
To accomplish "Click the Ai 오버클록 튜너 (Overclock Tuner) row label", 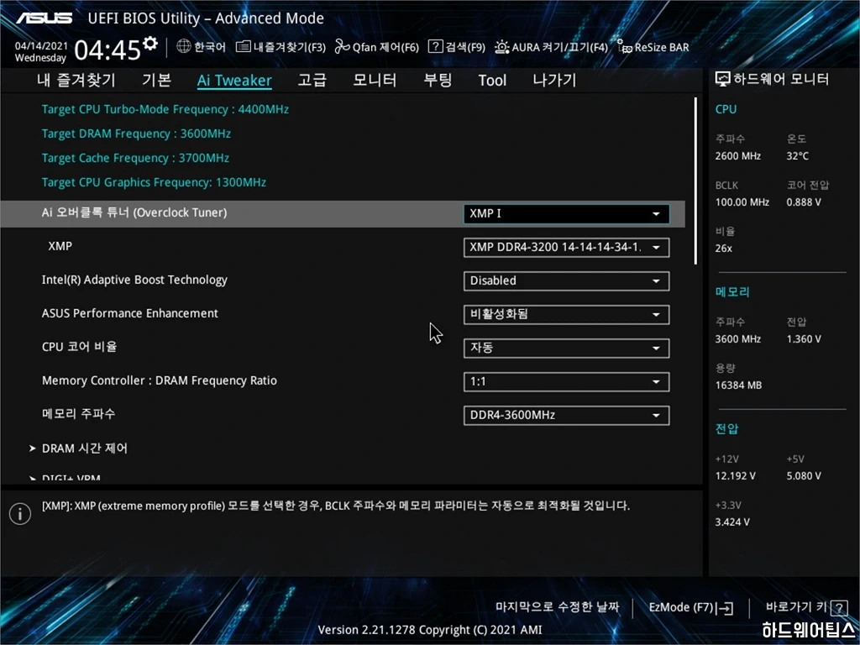I will click(134, 212).
